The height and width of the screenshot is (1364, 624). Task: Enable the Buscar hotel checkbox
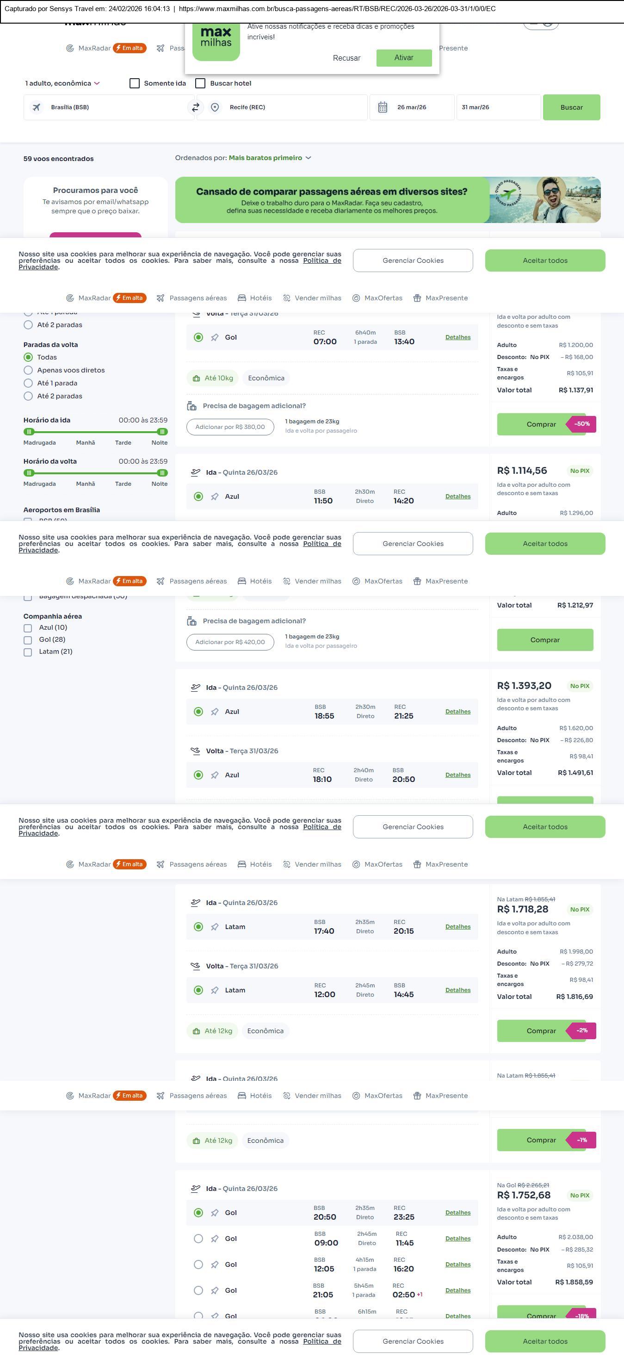tap(201, 84)
